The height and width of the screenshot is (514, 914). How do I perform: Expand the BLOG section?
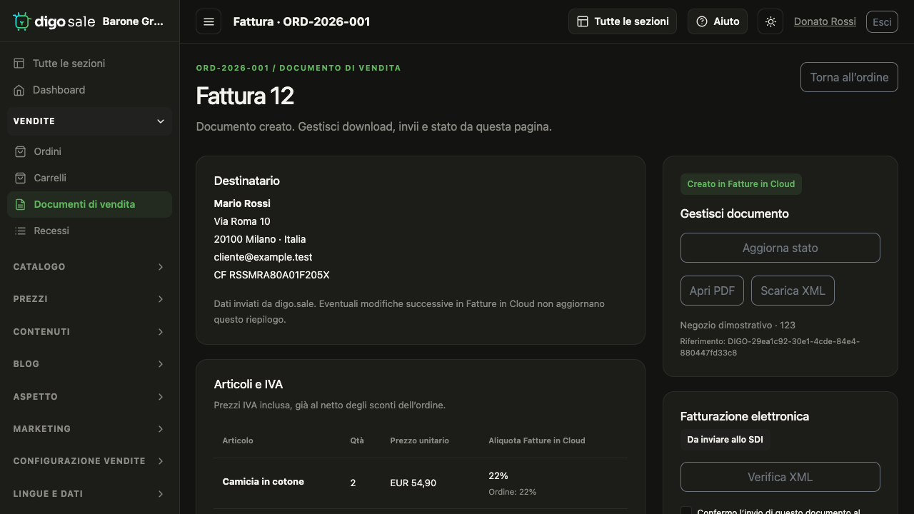click(89, 364)
